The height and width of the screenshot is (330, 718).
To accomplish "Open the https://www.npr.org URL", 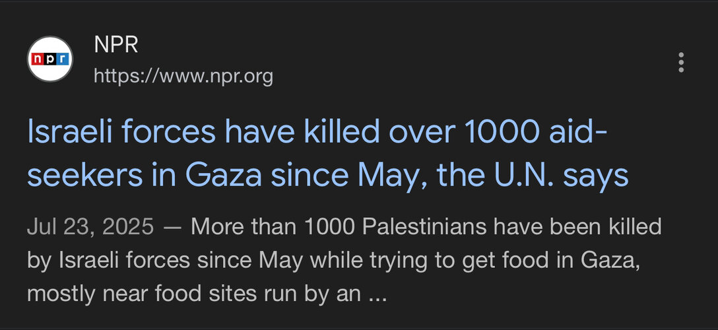I will (183, 77).
